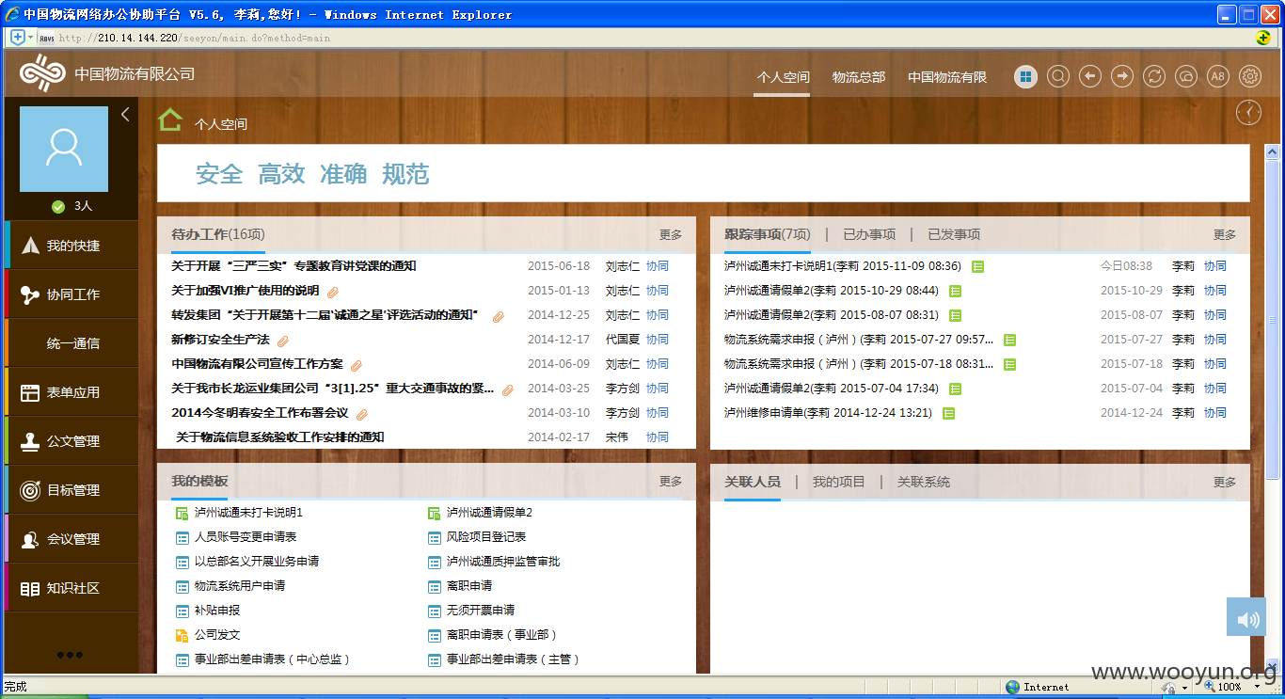Open 新修订安全生产法 item
The image size is (1285, 699).
point(220,339)
